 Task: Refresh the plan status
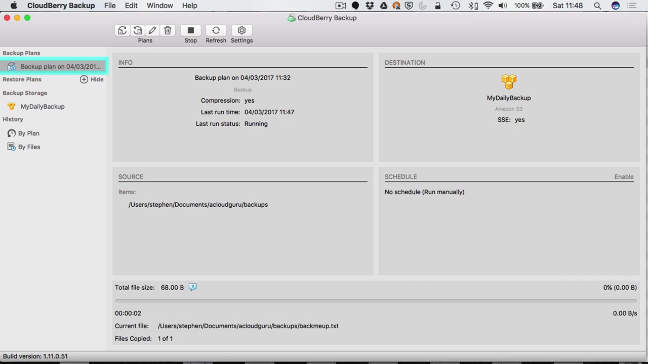(216, 30)
